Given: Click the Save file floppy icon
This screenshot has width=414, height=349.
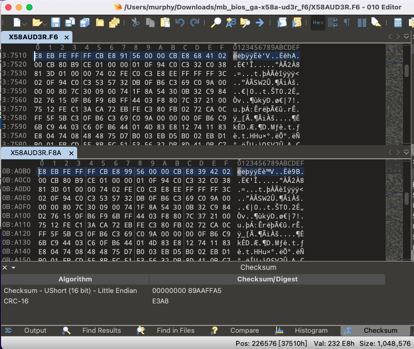Looking at the screenshot, I should coord(56,23).
